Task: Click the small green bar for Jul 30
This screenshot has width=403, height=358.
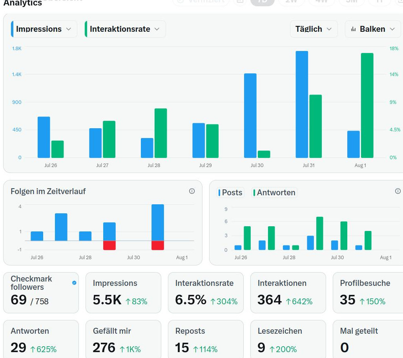Action: [x=264, y=154]
